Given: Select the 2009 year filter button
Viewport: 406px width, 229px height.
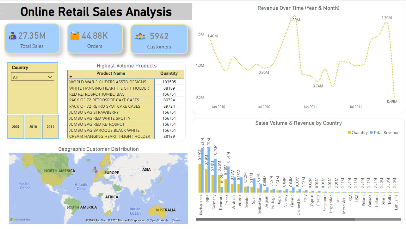Looking at the screenshot, I should point(15,126).
